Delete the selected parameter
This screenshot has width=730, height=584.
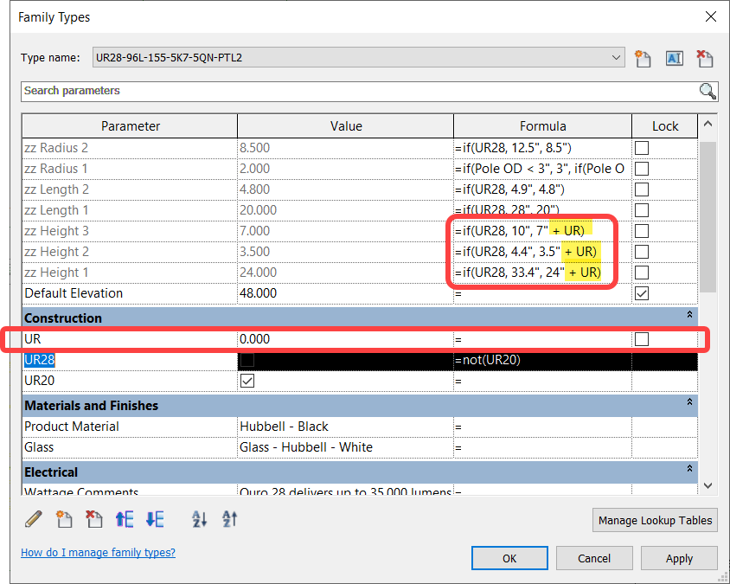coord(94,518)
